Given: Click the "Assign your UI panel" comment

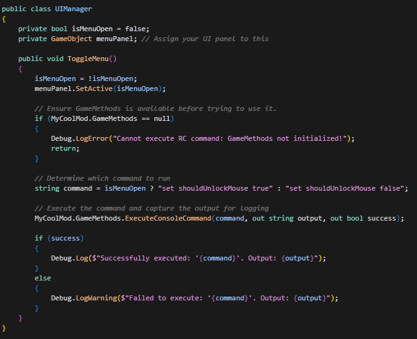Looking at the screenshot, I should pyautogui.click(x=205, y=39).
